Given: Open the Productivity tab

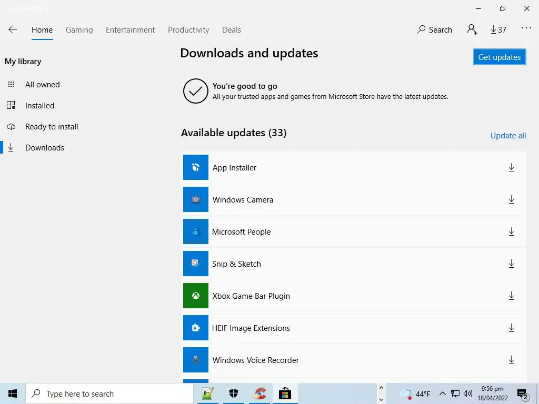Looking at the screenshot, I should [188, 30].
